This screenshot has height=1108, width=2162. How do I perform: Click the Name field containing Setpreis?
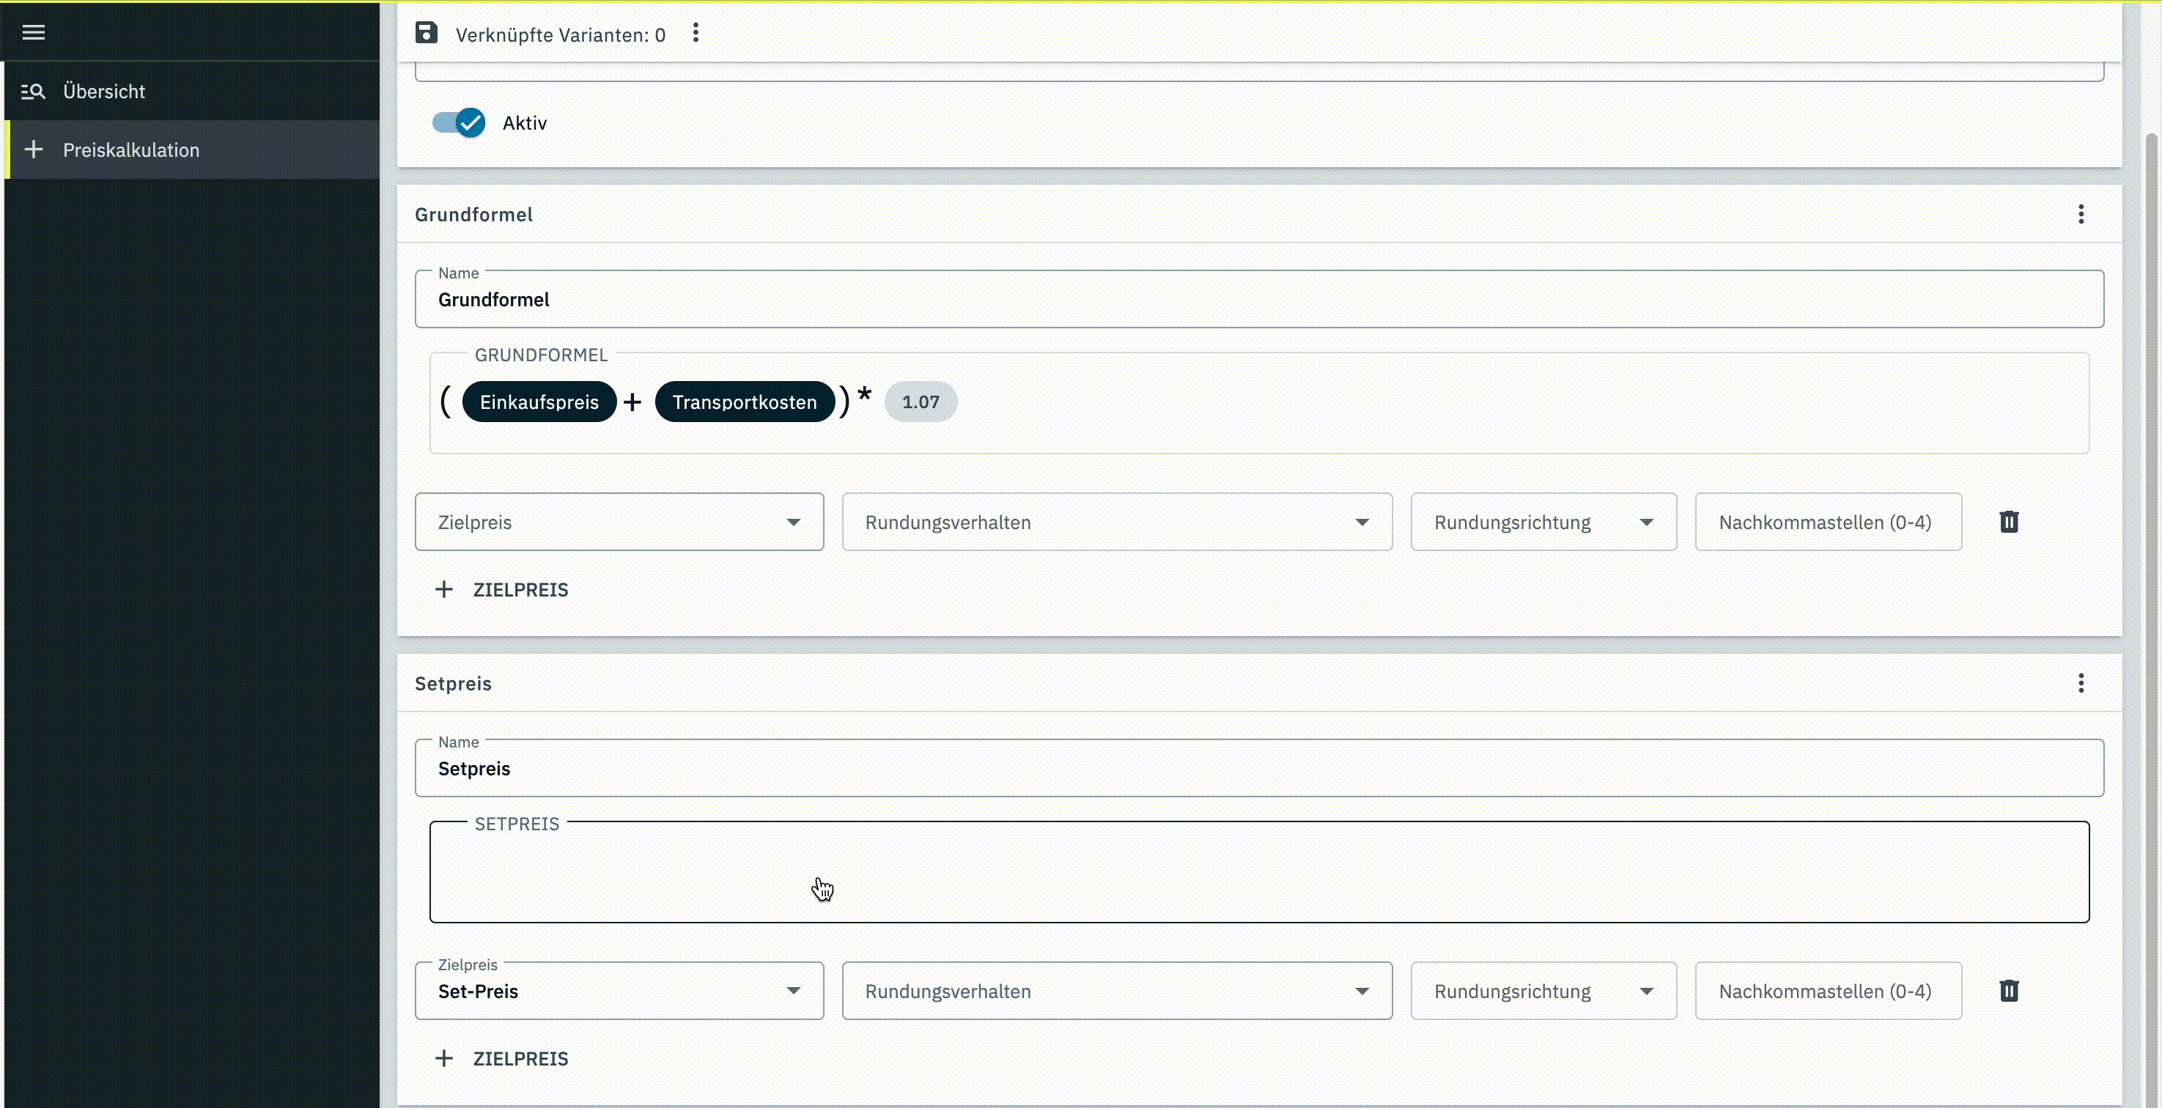coord(1259,769)
